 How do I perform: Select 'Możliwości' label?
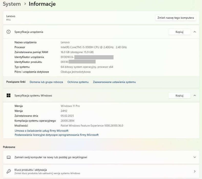point(21,126)
